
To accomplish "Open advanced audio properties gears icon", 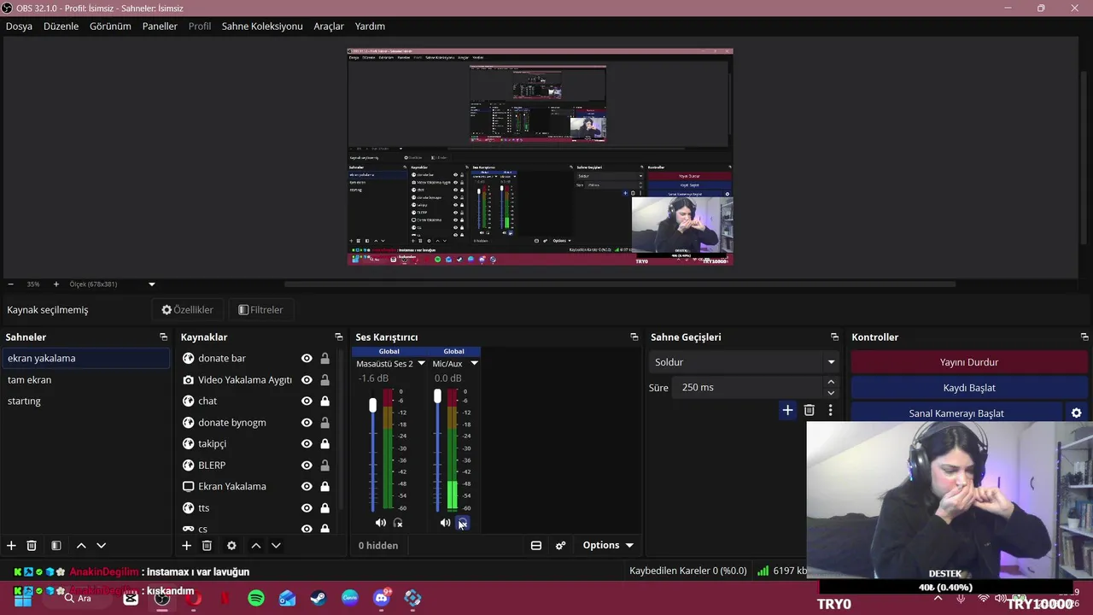I will [x=561, y=545].
